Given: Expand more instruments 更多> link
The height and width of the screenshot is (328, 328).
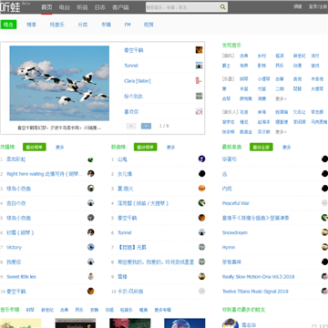Looking at the screenshot, I should click(x=281, y=99).
